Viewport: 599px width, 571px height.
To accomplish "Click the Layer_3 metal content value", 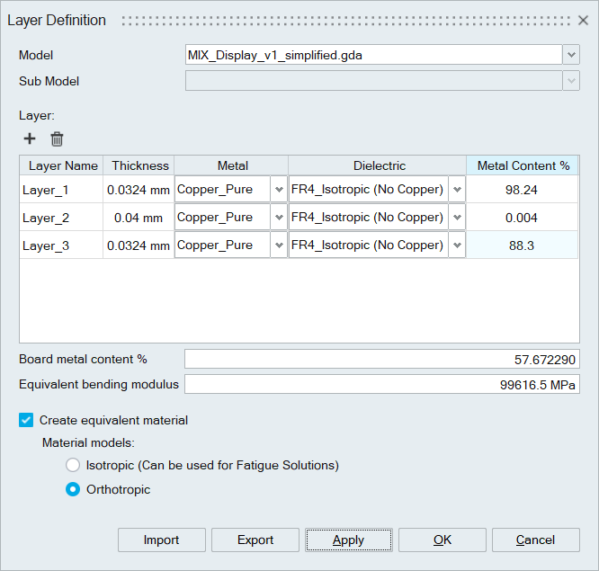I will 523,245.
